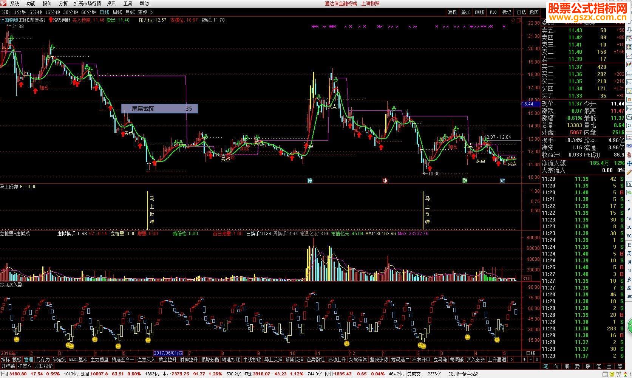Click the 返回 back button
Screen dimensions: 632x378
534,12
